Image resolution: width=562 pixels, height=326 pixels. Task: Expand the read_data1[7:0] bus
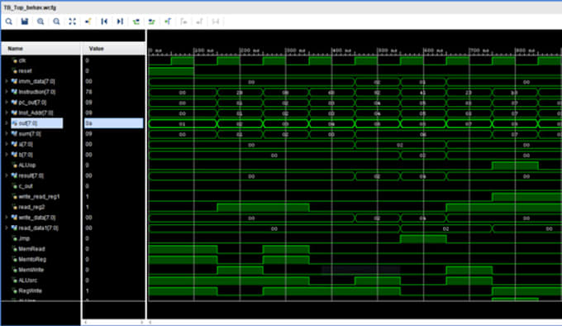pos(6,228)
